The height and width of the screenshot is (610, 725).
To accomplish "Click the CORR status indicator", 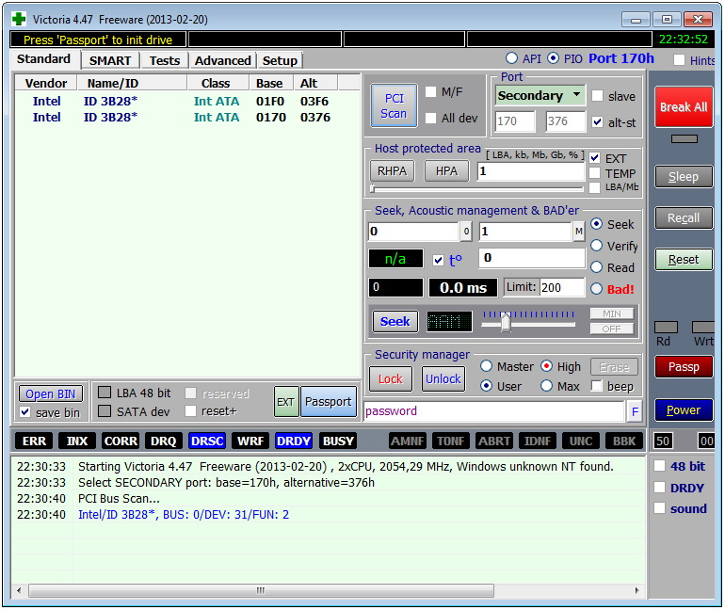I will point(121,441).
